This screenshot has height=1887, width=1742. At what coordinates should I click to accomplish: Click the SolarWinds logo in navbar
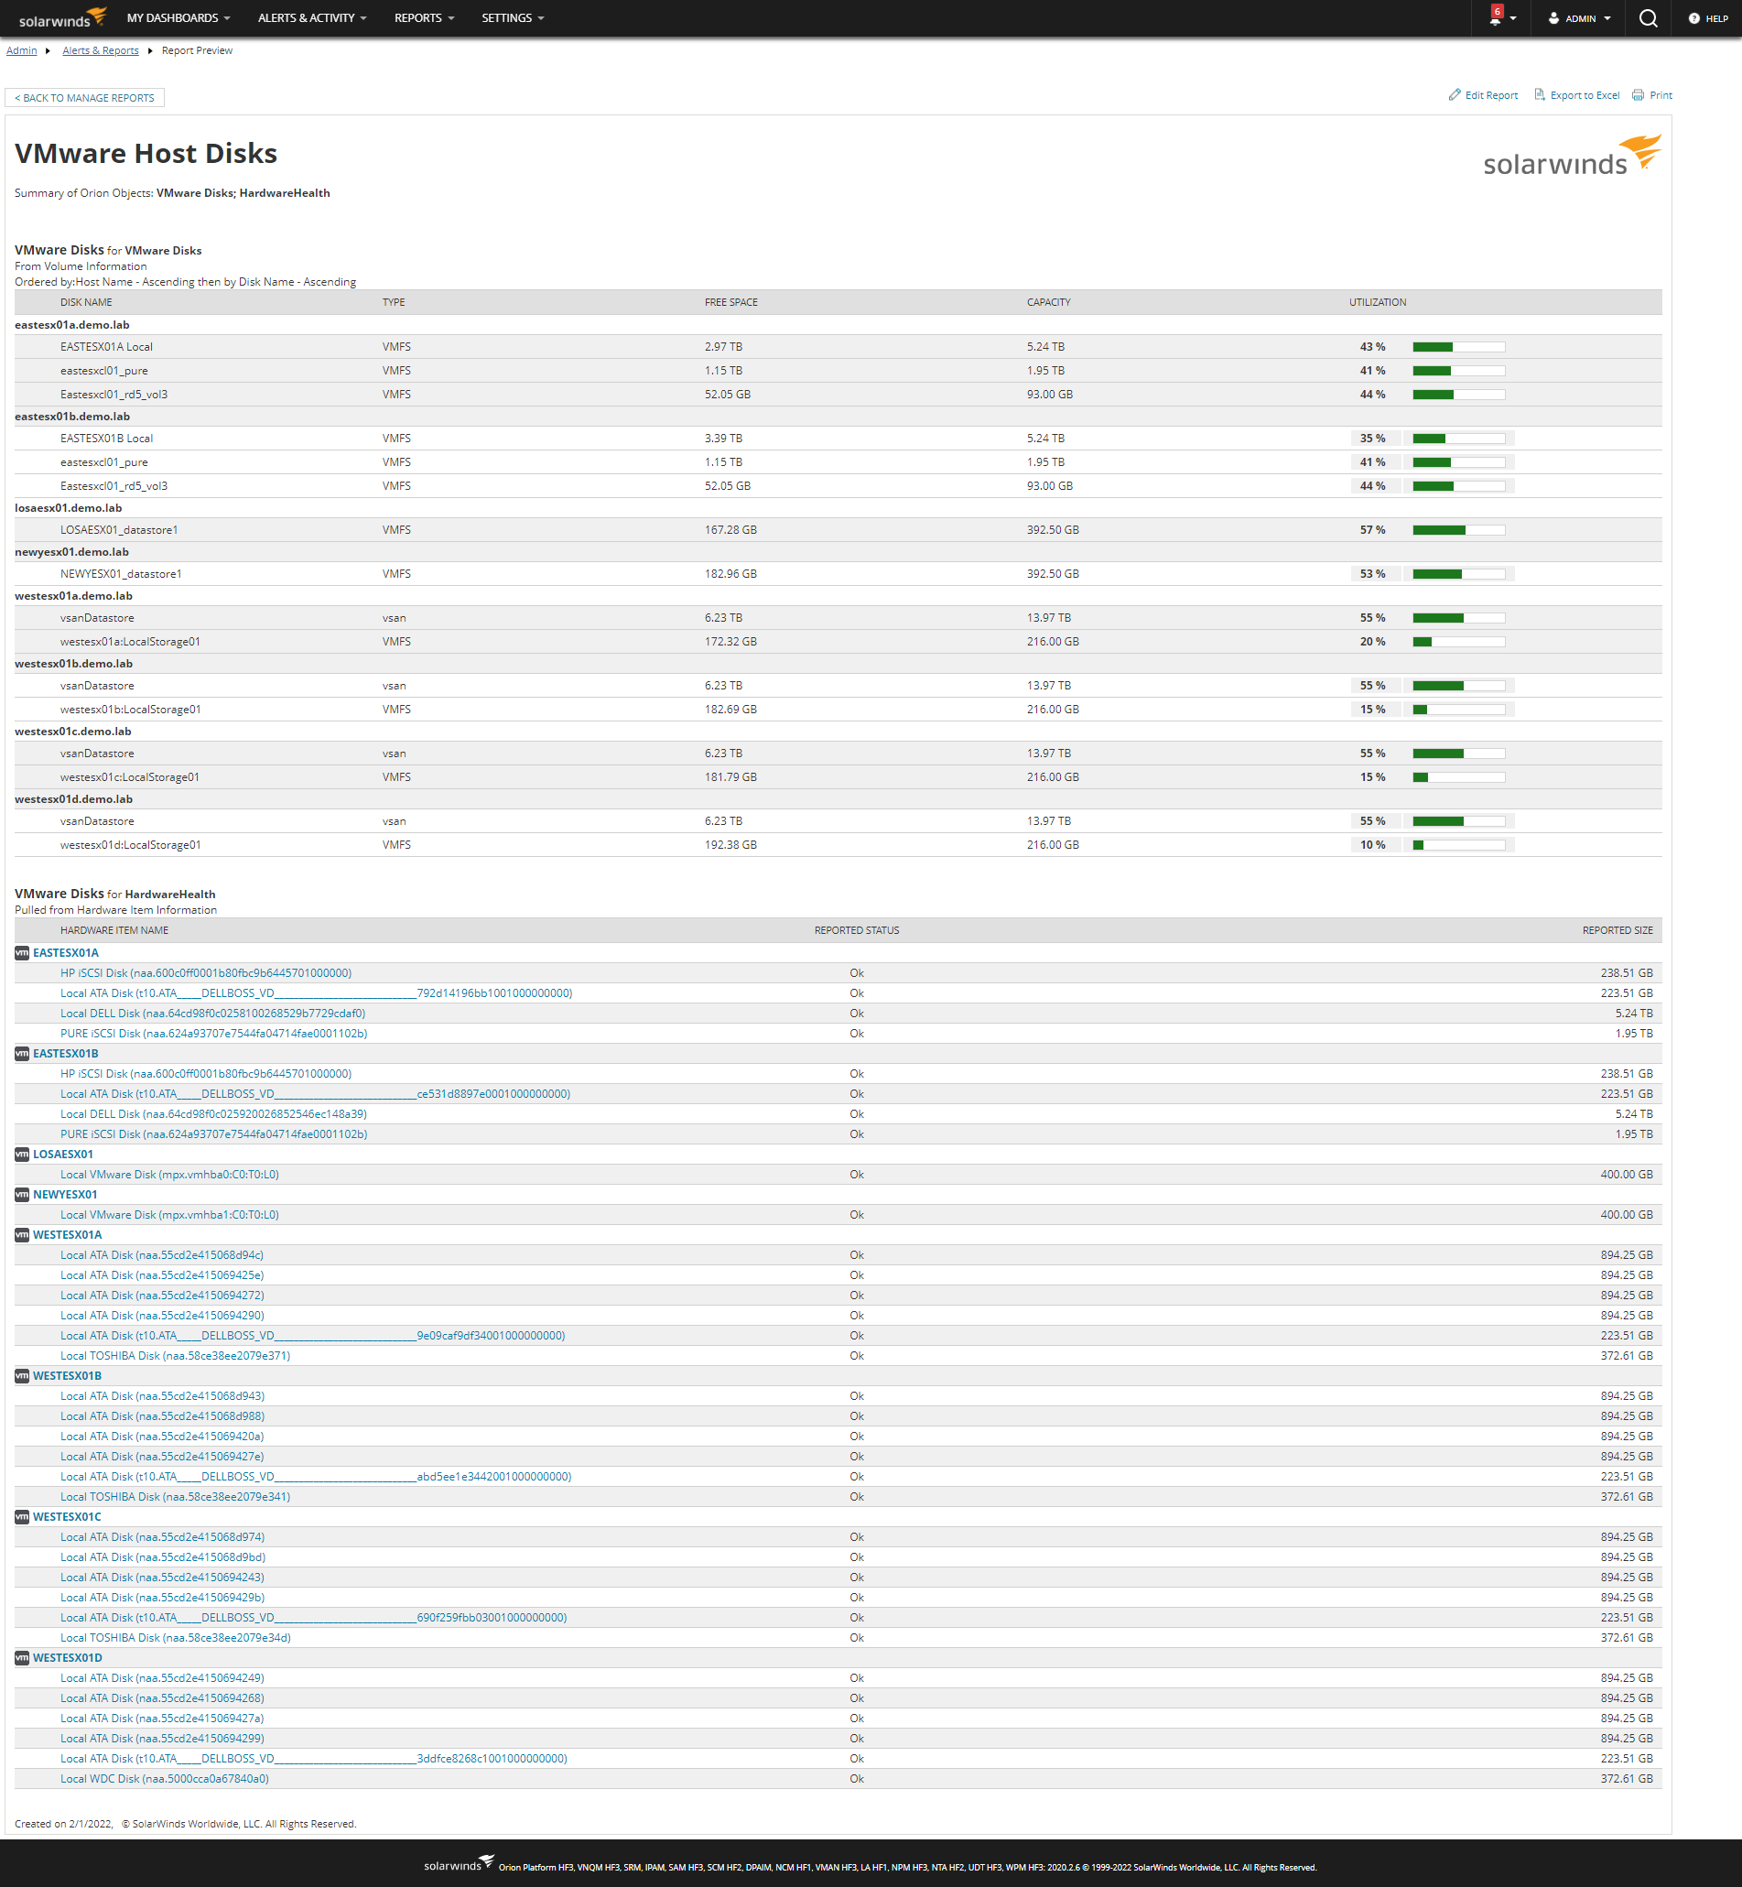click(x=63, y=18)
